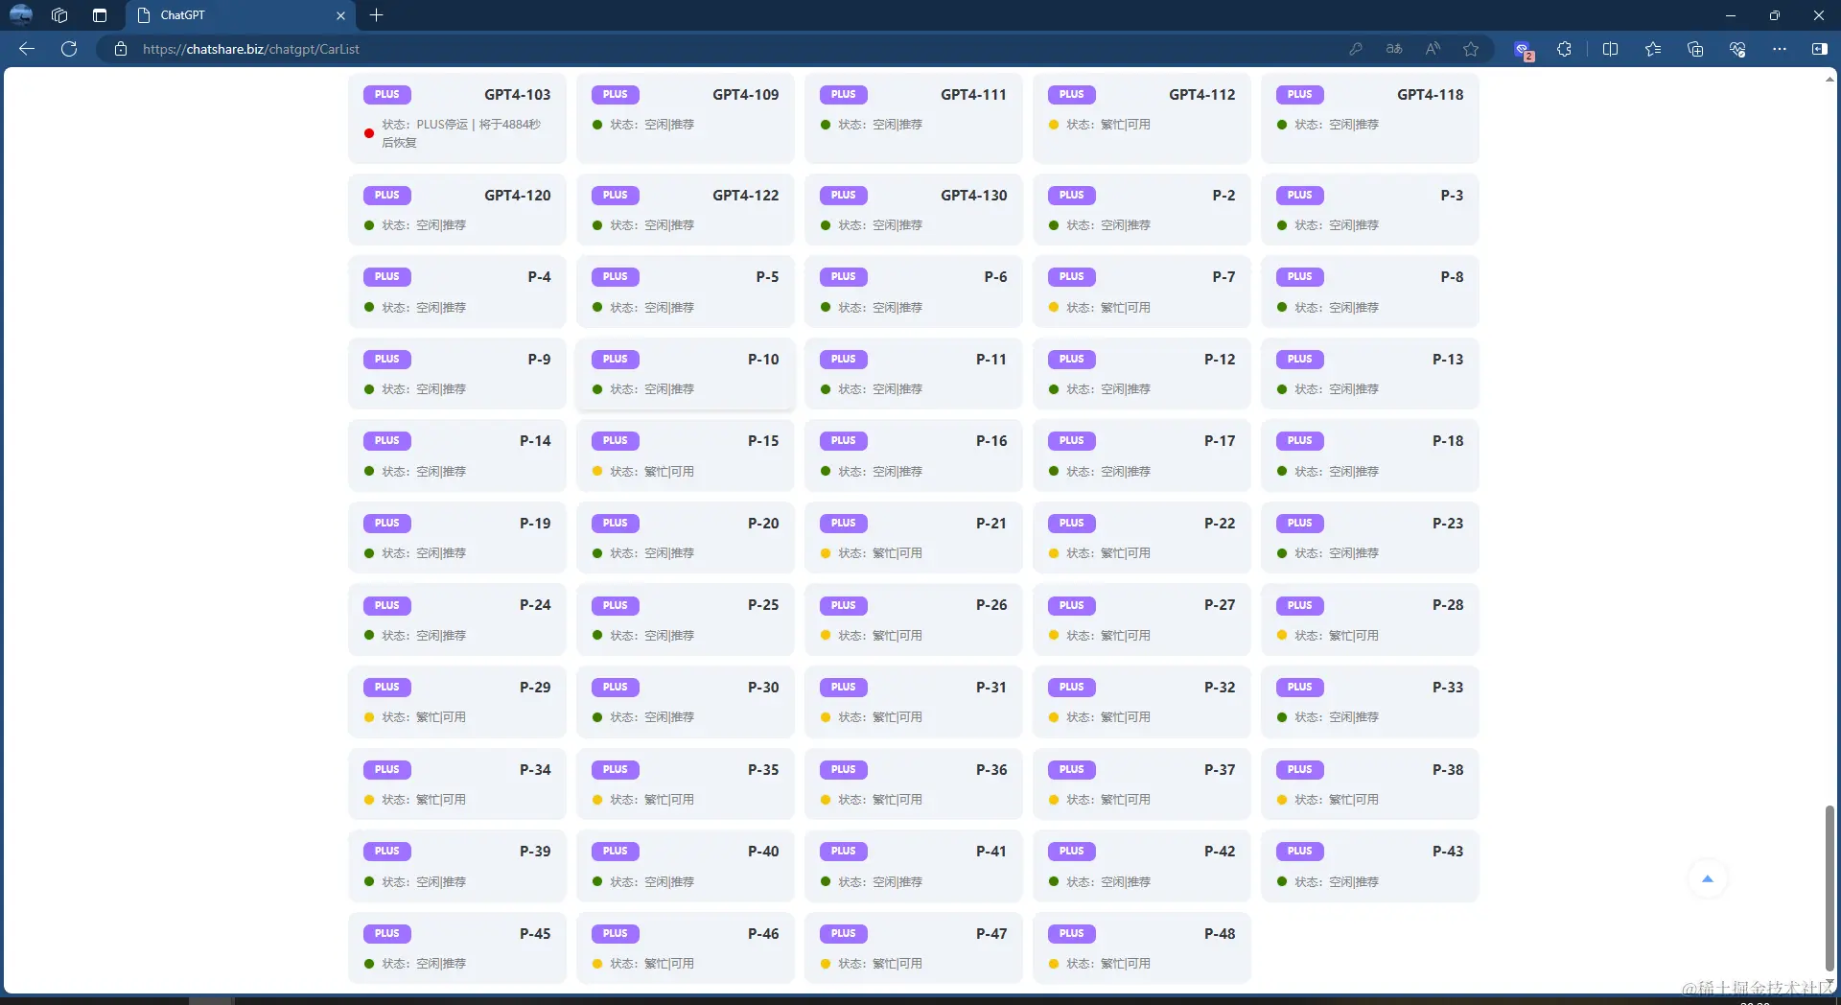Choose the GPT4-111 car
The height and width of the screenshot is (1005, 1841).
[914, 118]
